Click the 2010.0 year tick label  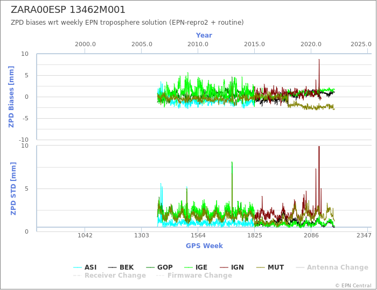click(x=198, y=45)
